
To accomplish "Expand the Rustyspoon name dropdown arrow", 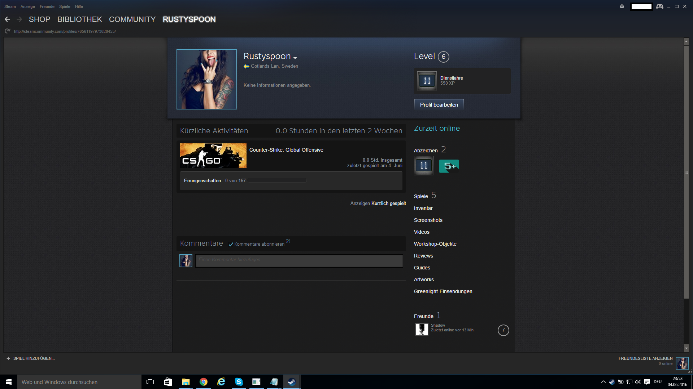I will click(x=295, y=58).
